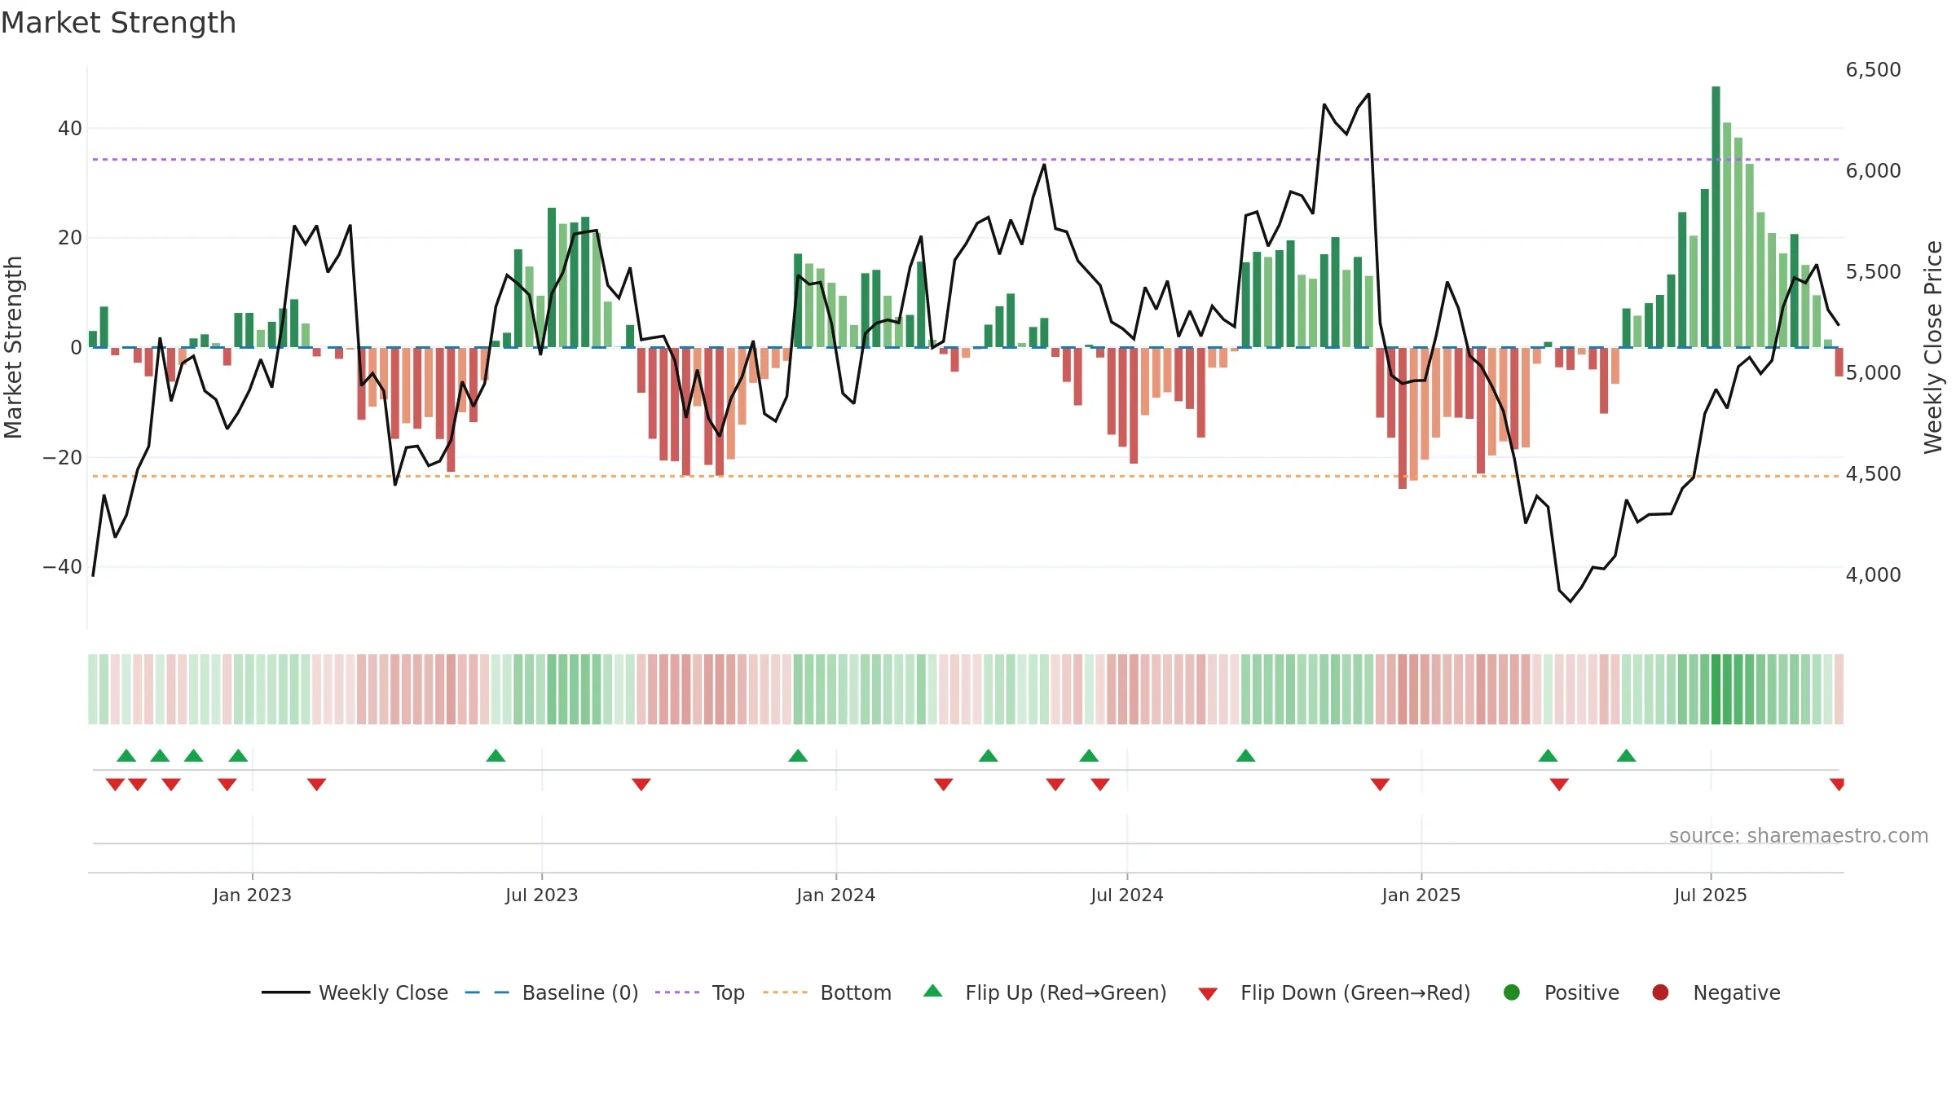
Task: Click the −40 market strength axis label
Action: [63, 567]
